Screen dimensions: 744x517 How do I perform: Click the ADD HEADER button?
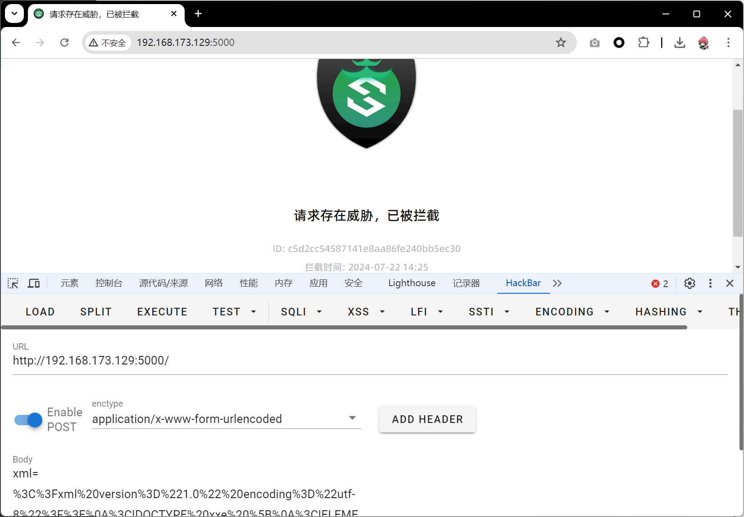pos(427,419)
